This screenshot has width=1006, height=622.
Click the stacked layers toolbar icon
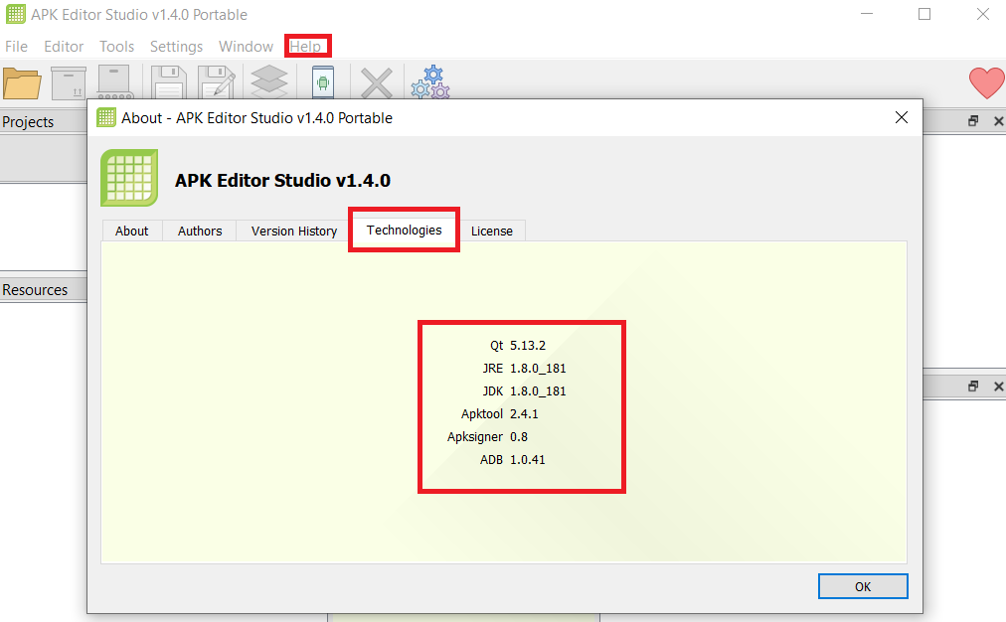[x=269, y=82]
